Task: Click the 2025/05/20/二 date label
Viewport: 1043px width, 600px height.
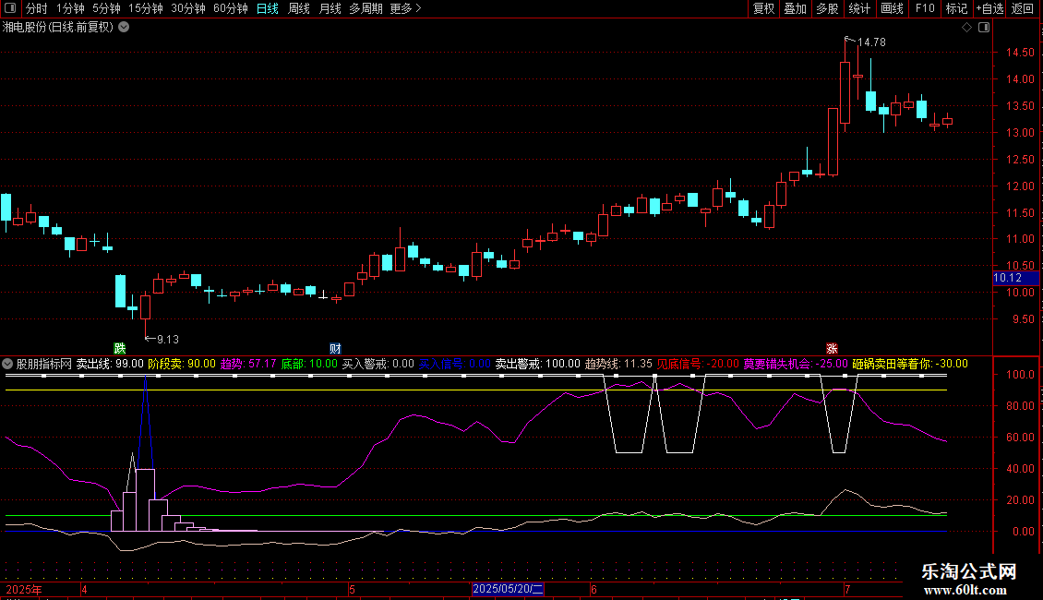Action: 509,589
